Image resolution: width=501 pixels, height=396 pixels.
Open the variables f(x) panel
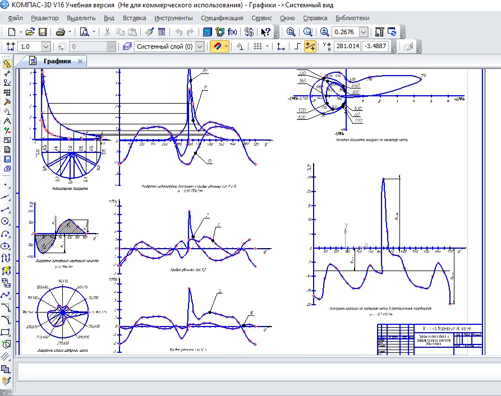point(232,32)
